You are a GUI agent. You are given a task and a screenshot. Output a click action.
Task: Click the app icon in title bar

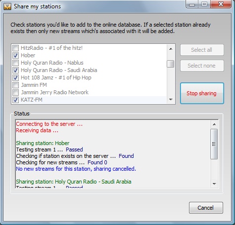coord(7,6)
